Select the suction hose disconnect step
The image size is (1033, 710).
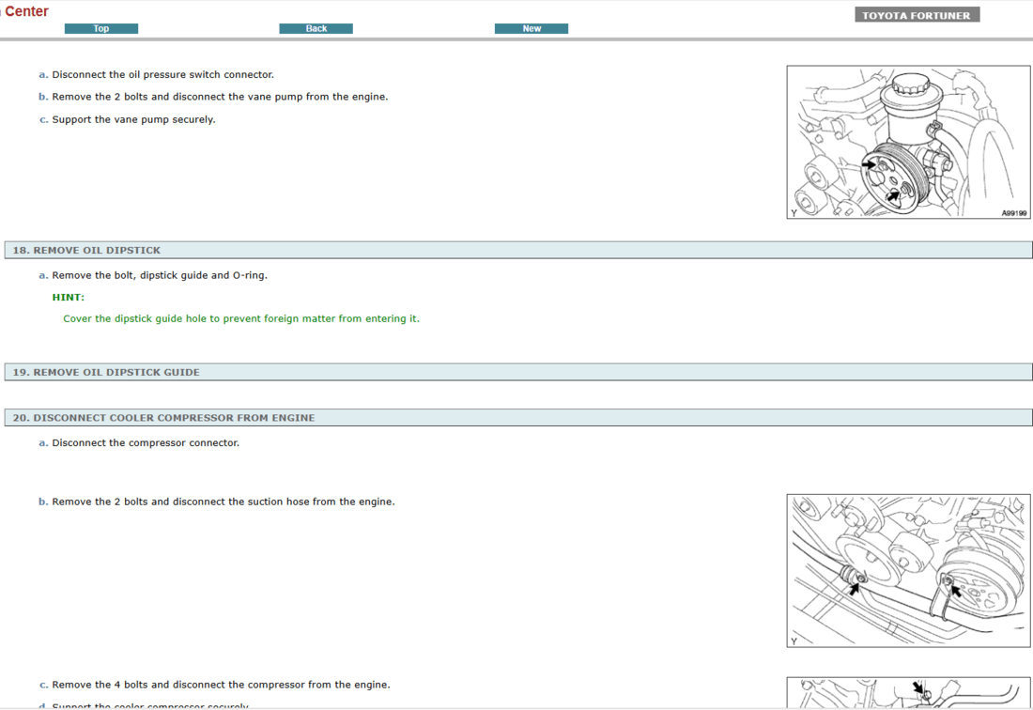pyautogui.click(x=223, y=502)
